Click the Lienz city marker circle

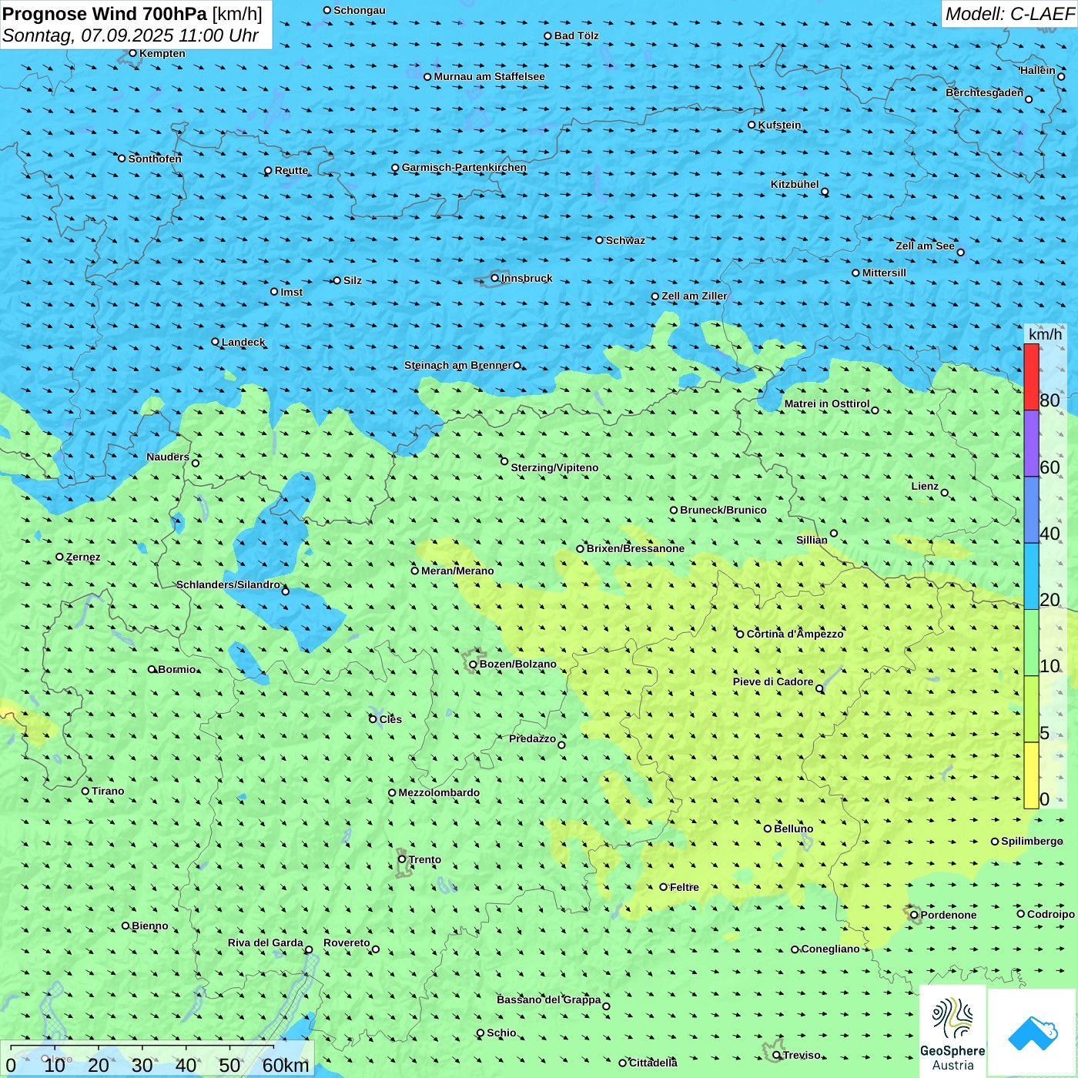[945, 493]
